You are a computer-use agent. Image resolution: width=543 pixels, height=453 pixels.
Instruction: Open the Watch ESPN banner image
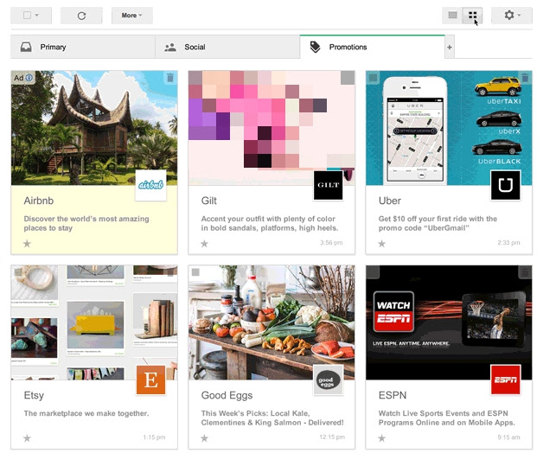pos(449,322)
